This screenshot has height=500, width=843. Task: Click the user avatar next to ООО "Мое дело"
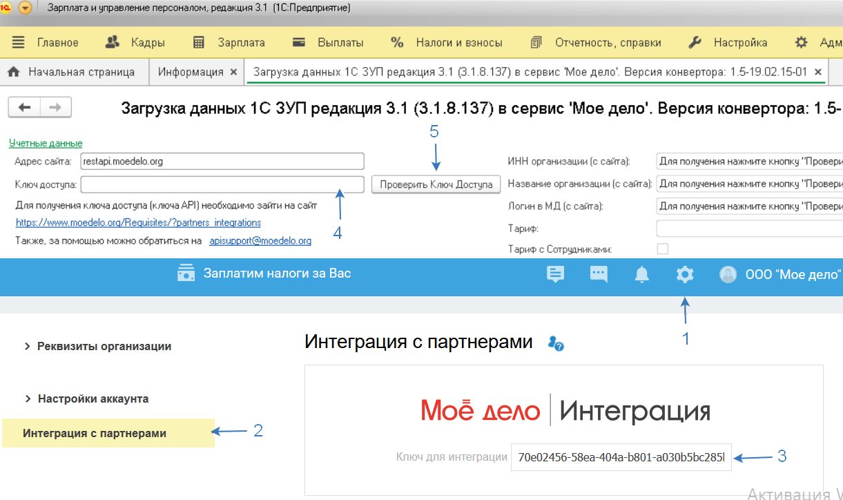(728, 275)
